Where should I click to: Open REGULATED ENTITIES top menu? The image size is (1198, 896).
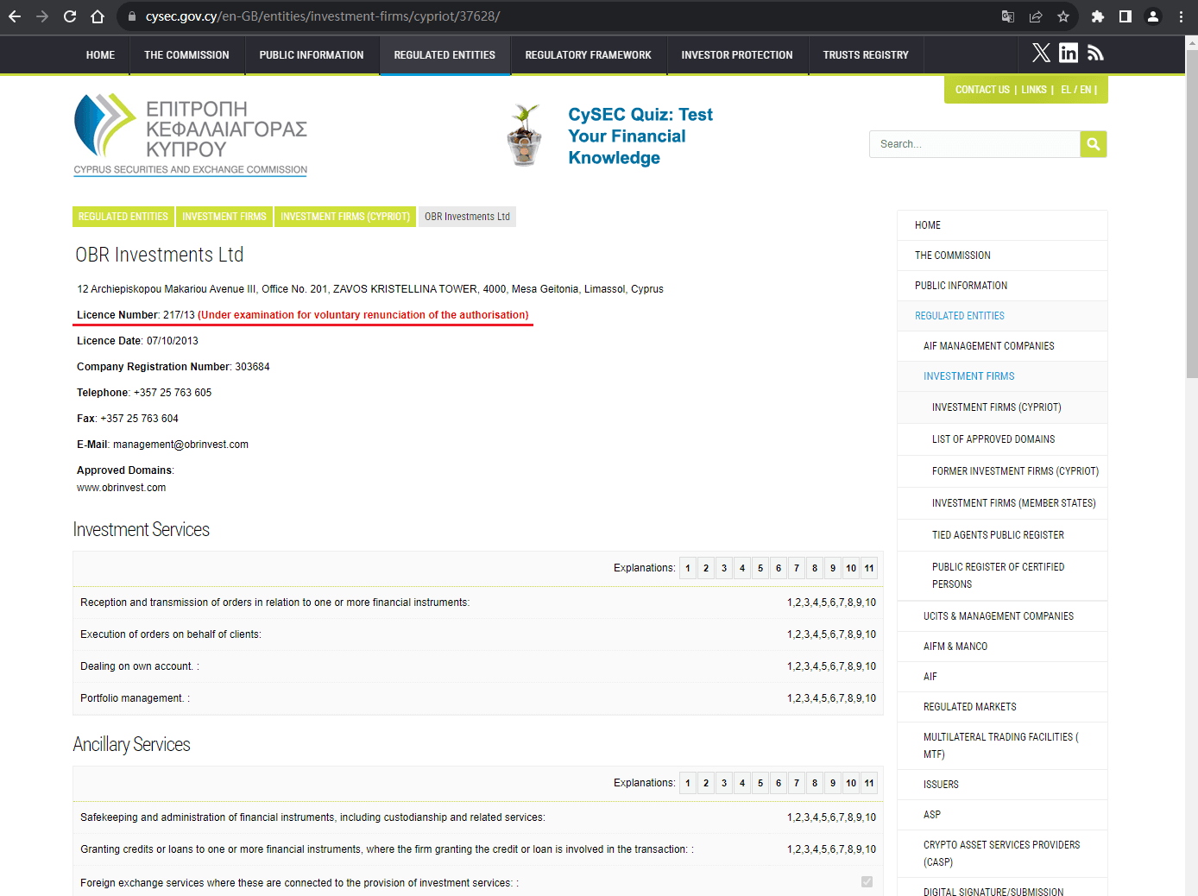click(445, 55)
